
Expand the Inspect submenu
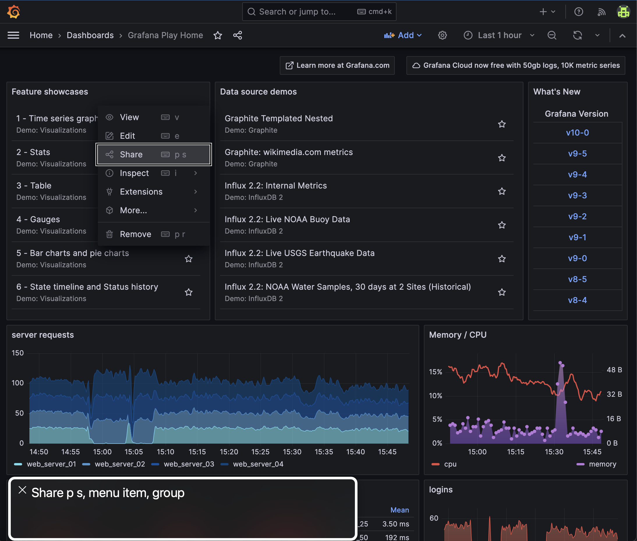pos(135,173)
